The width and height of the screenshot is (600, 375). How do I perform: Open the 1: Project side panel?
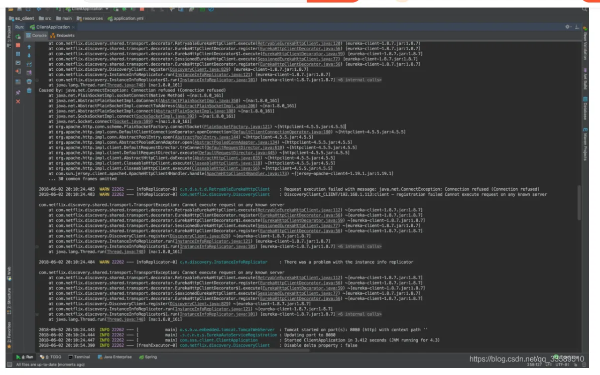coord(9,37)
